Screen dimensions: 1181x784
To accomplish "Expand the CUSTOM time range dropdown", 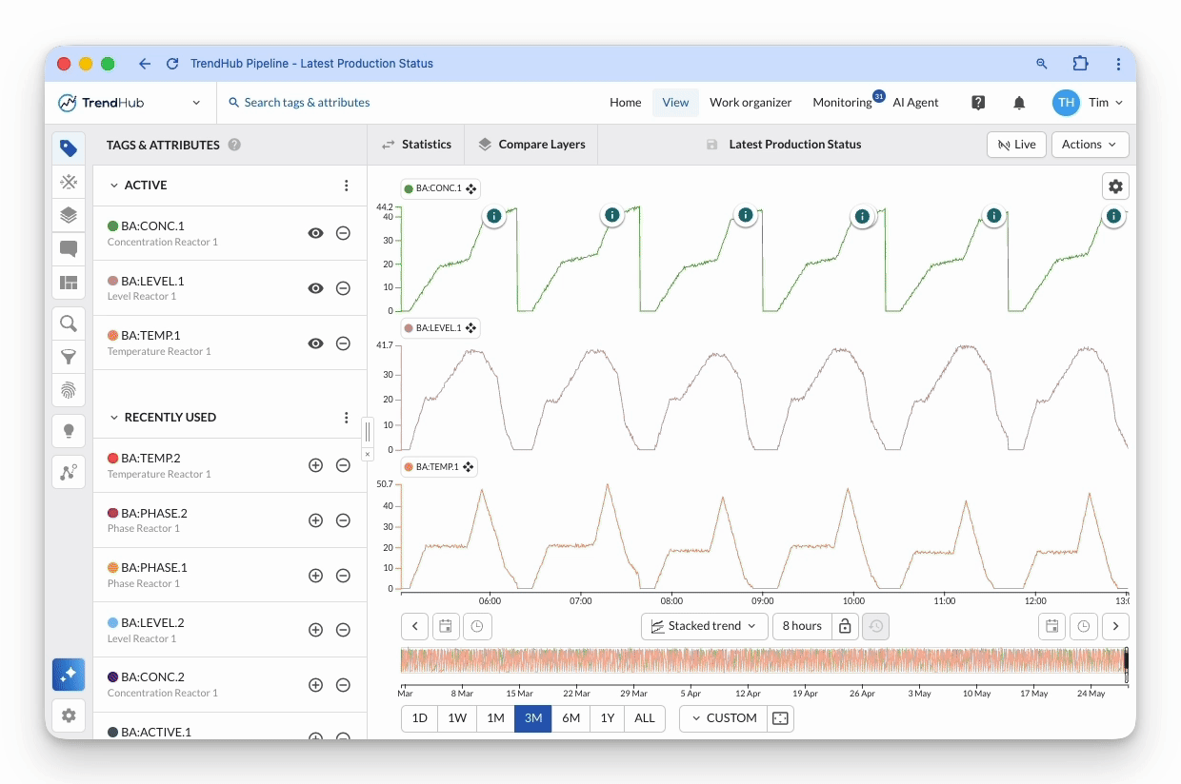I will pos(724,718).
